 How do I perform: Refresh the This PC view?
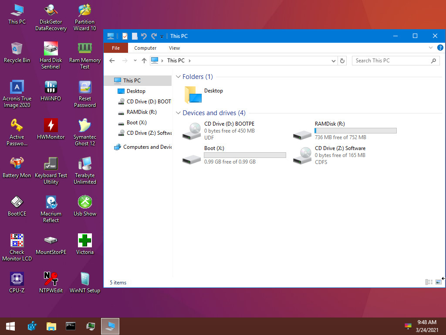(342, 61)
